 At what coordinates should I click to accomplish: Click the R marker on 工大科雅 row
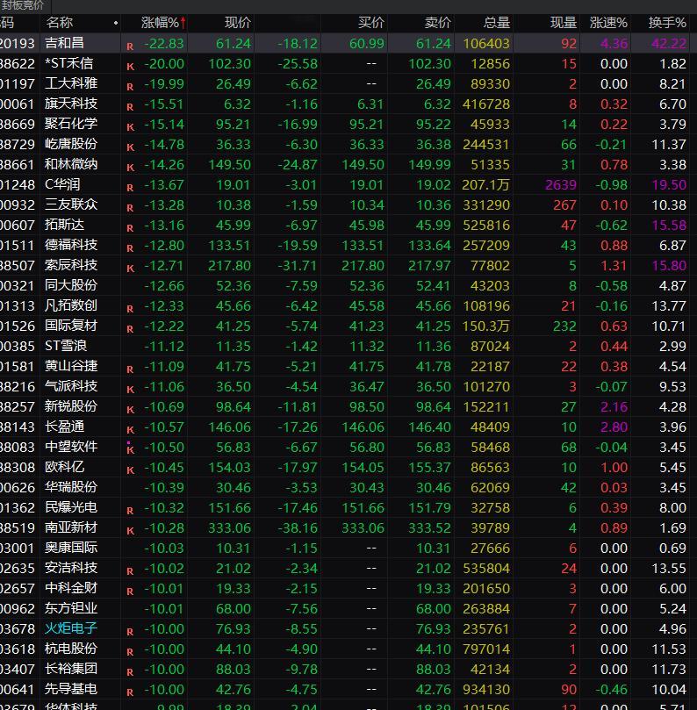point(130,87)
